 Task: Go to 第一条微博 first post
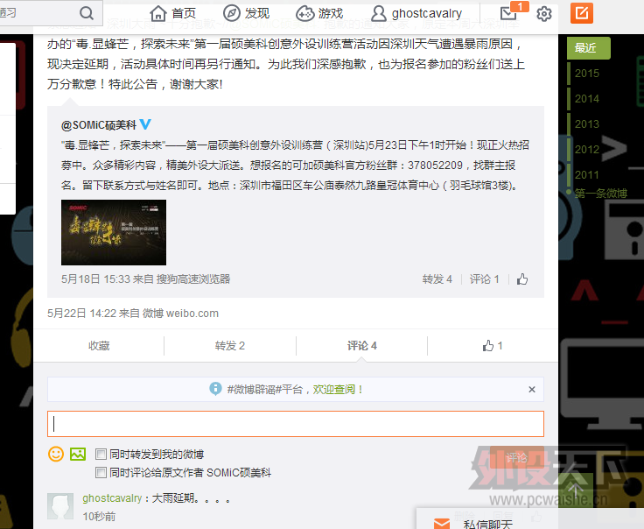(601, 194)
